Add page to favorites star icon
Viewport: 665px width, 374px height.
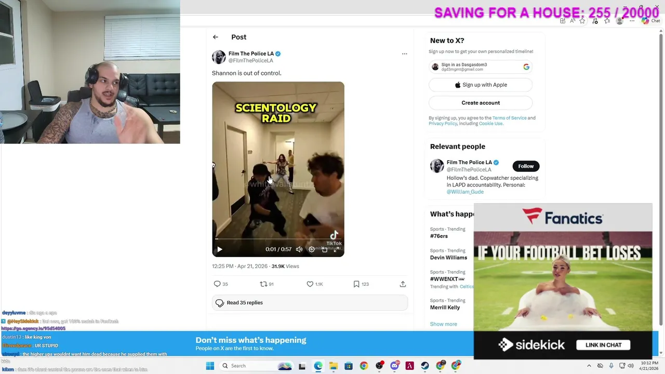tap(582, 21)
